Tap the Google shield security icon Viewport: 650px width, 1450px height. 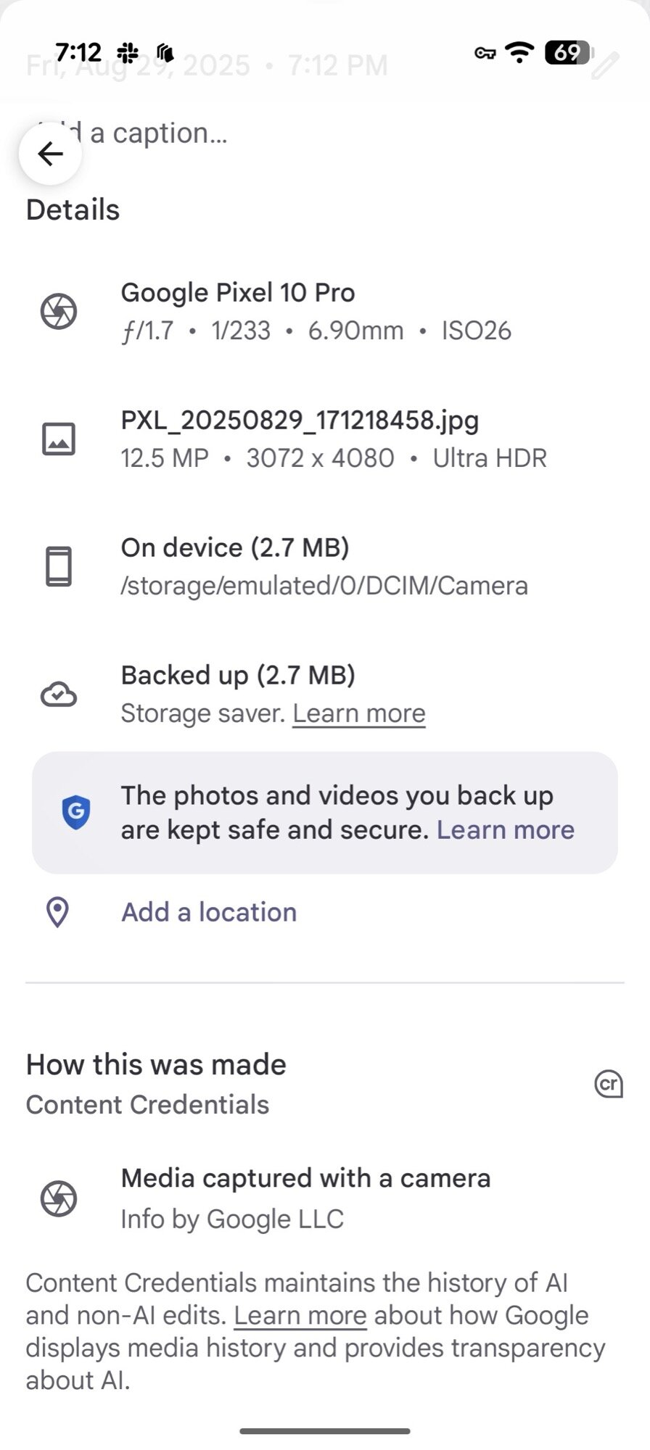pos(76,812)
